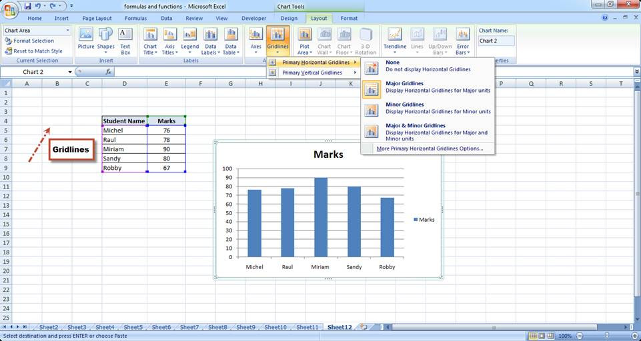This screenshot has height=341, width=641.
Task: Click zoom in plus button
Action: [635, 336]
